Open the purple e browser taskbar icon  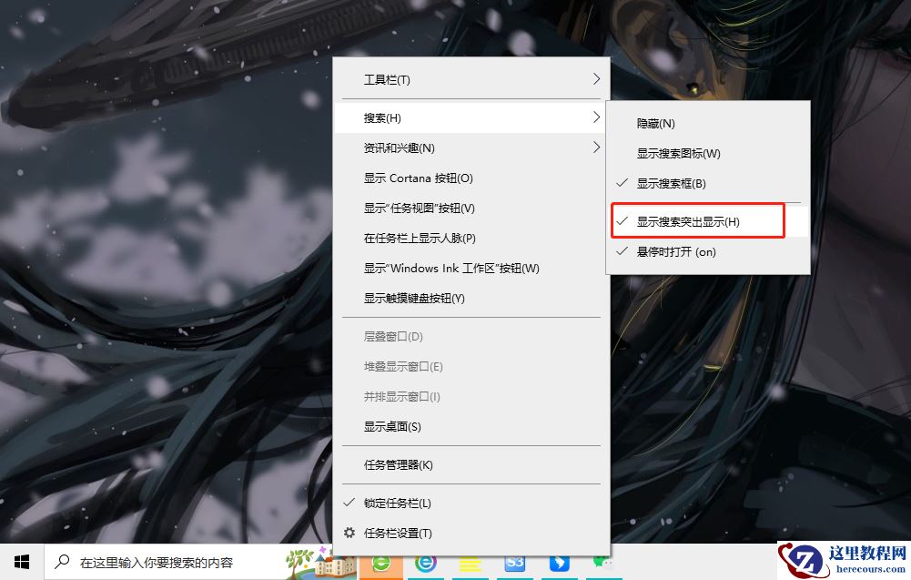tap(426, 566)
